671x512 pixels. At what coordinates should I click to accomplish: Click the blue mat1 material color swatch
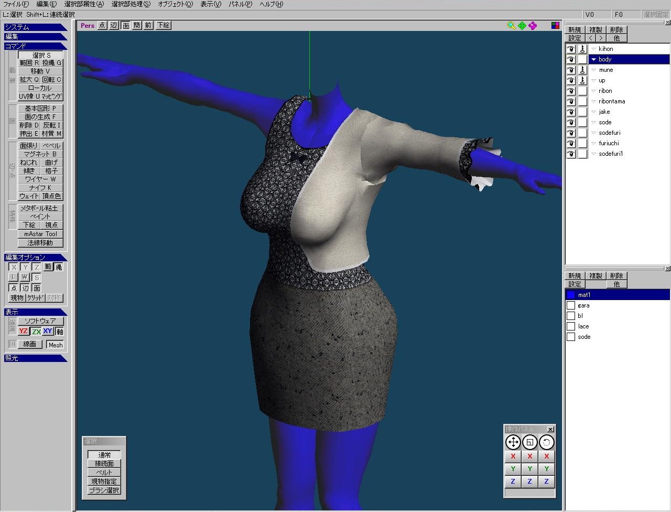pyautogui.click(x=571, y=295)
